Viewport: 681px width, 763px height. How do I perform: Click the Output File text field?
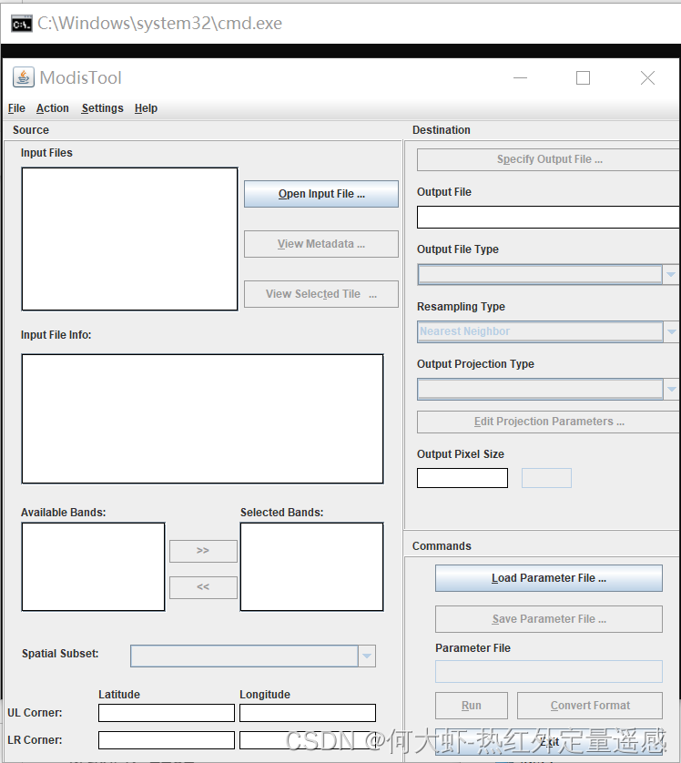tap(549, 217)
